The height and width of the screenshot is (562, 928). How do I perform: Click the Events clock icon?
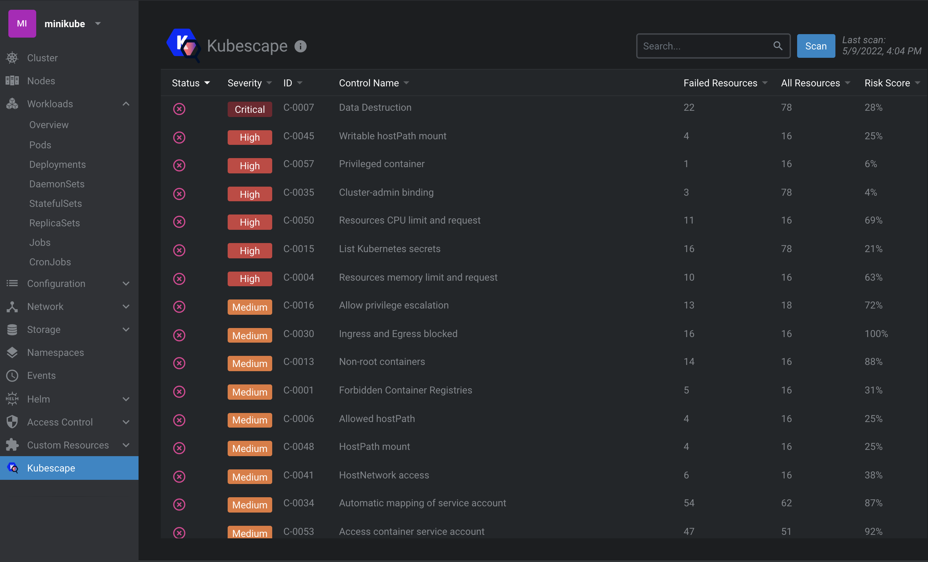(12, 375)
